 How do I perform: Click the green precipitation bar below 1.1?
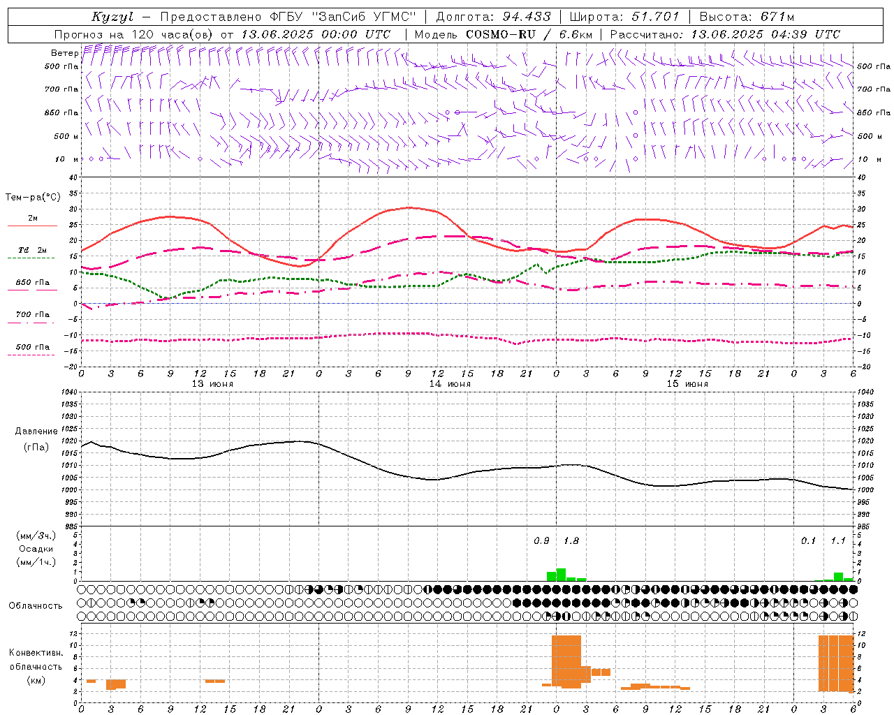point(838,577)
